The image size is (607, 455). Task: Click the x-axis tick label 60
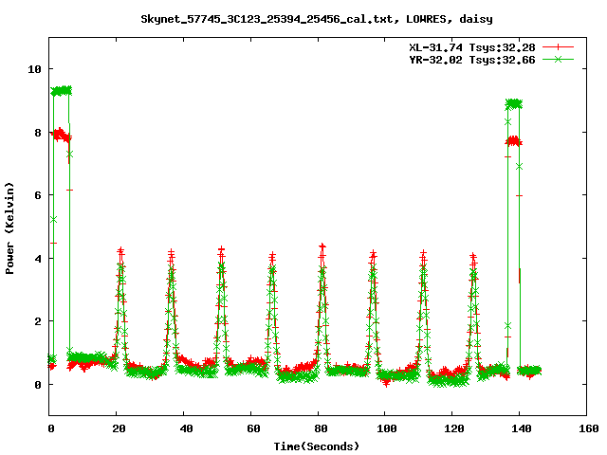251,429
